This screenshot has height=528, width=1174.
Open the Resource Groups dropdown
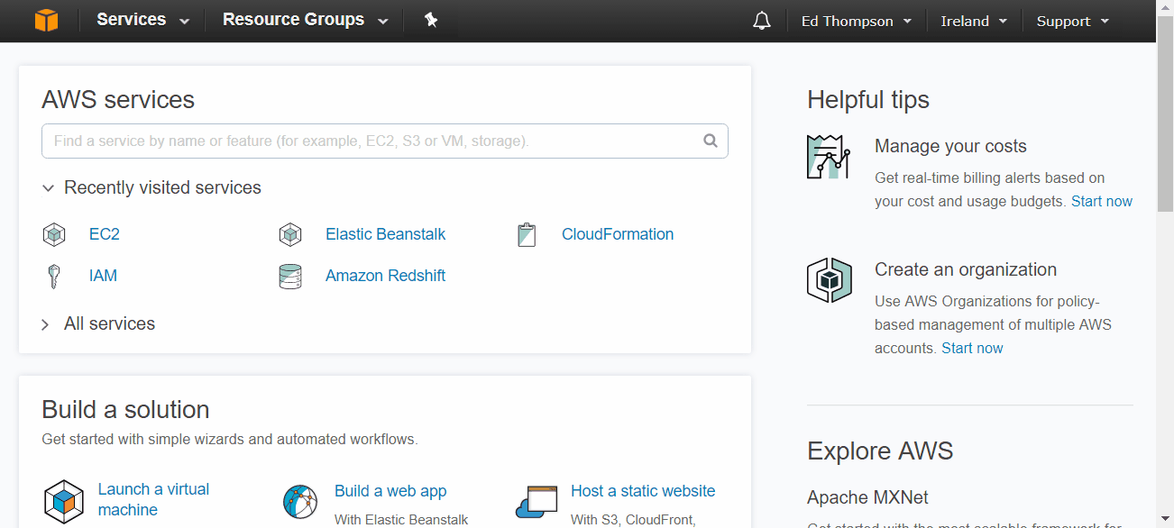[306, 20]
